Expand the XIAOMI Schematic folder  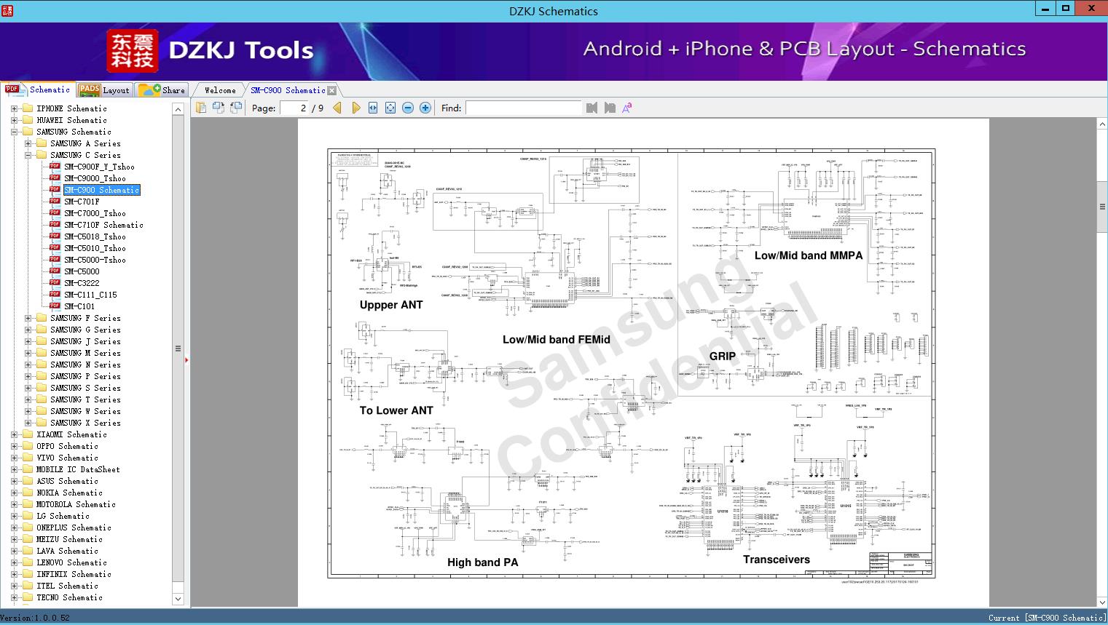click(14, 434)
